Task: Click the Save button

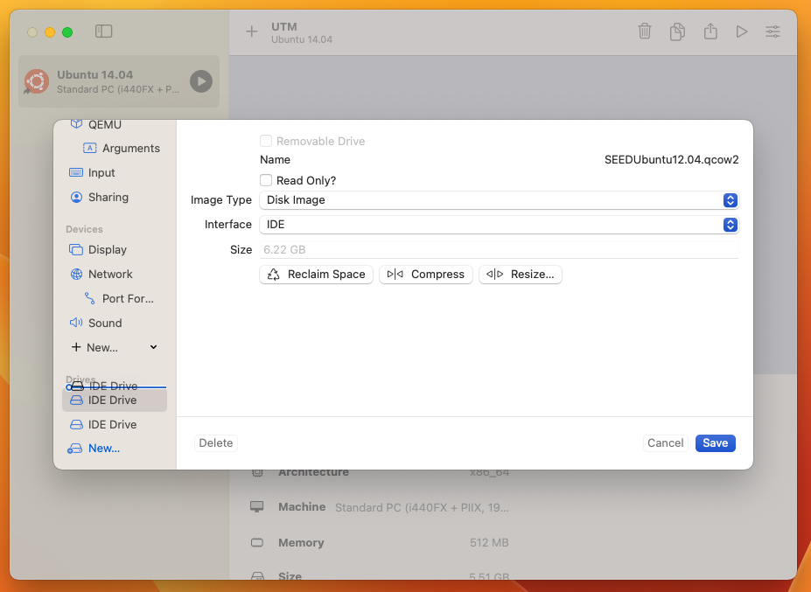Action: [x=715, y=443]
